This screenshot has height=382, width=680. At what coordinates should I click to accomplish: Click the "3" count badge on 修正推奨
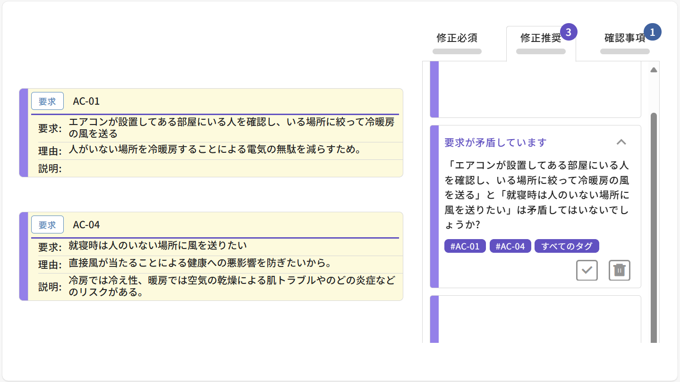tap(569, 32)
